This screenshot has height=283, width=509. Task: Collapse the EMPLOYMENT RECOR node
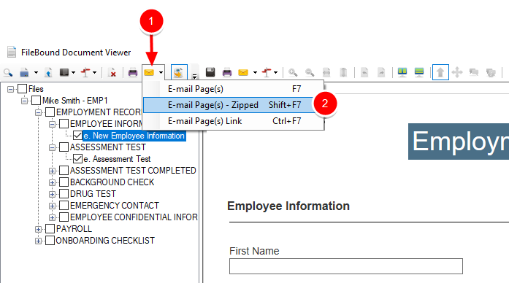pos(38,112)
